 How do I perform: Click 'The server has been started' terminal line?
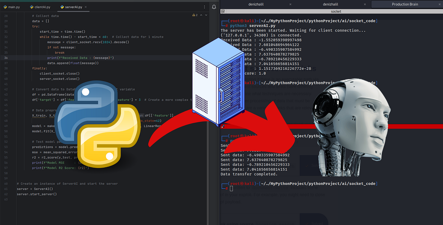pos(293,30)
